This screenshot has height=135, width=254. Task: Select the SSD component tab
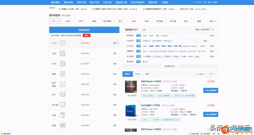click(x=107, y=21)
